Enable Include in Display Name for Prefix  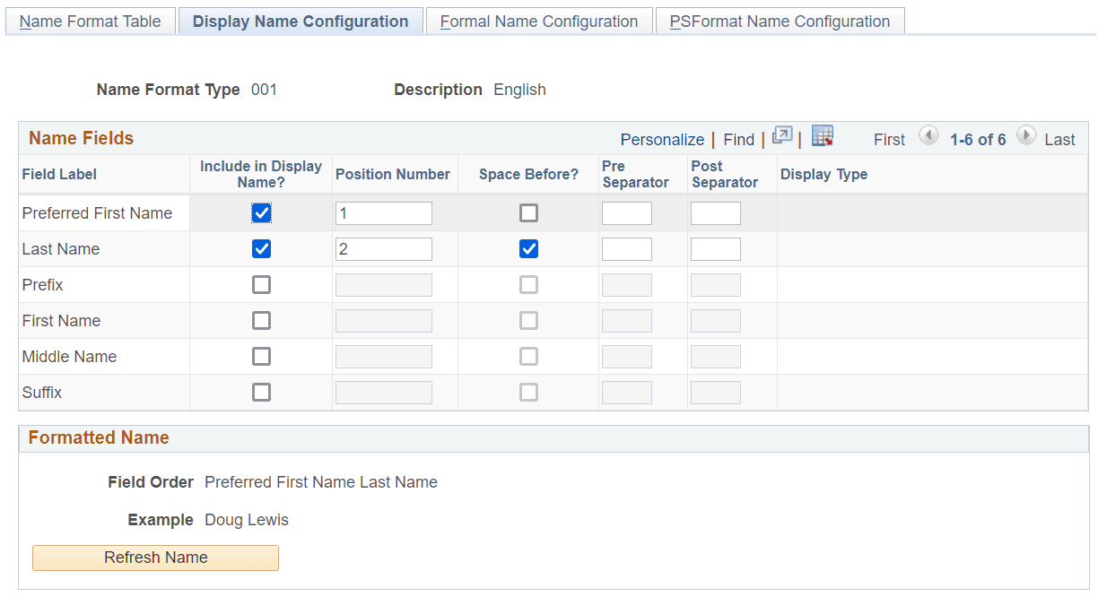point(261,284)
